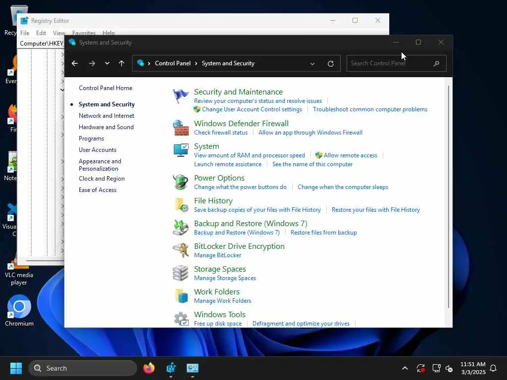This screenshot has width=507, height=380.
Task: Click the BitLocker keys icon
Action: (180, 250)
